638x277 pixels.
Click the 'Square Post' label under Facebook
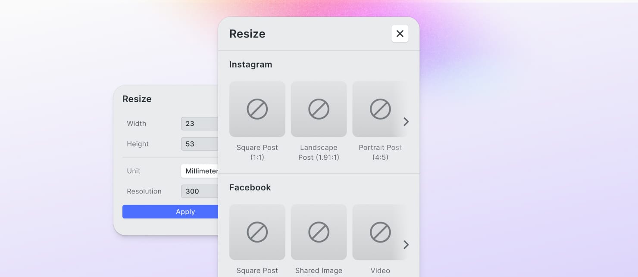click(x=257, y=271)
